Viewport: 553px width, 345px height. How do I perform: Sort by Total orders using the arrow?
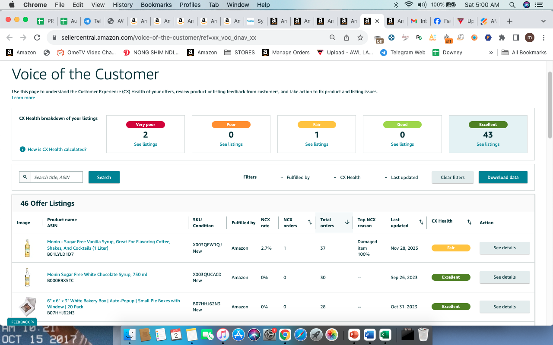click(x=347, y=223)
